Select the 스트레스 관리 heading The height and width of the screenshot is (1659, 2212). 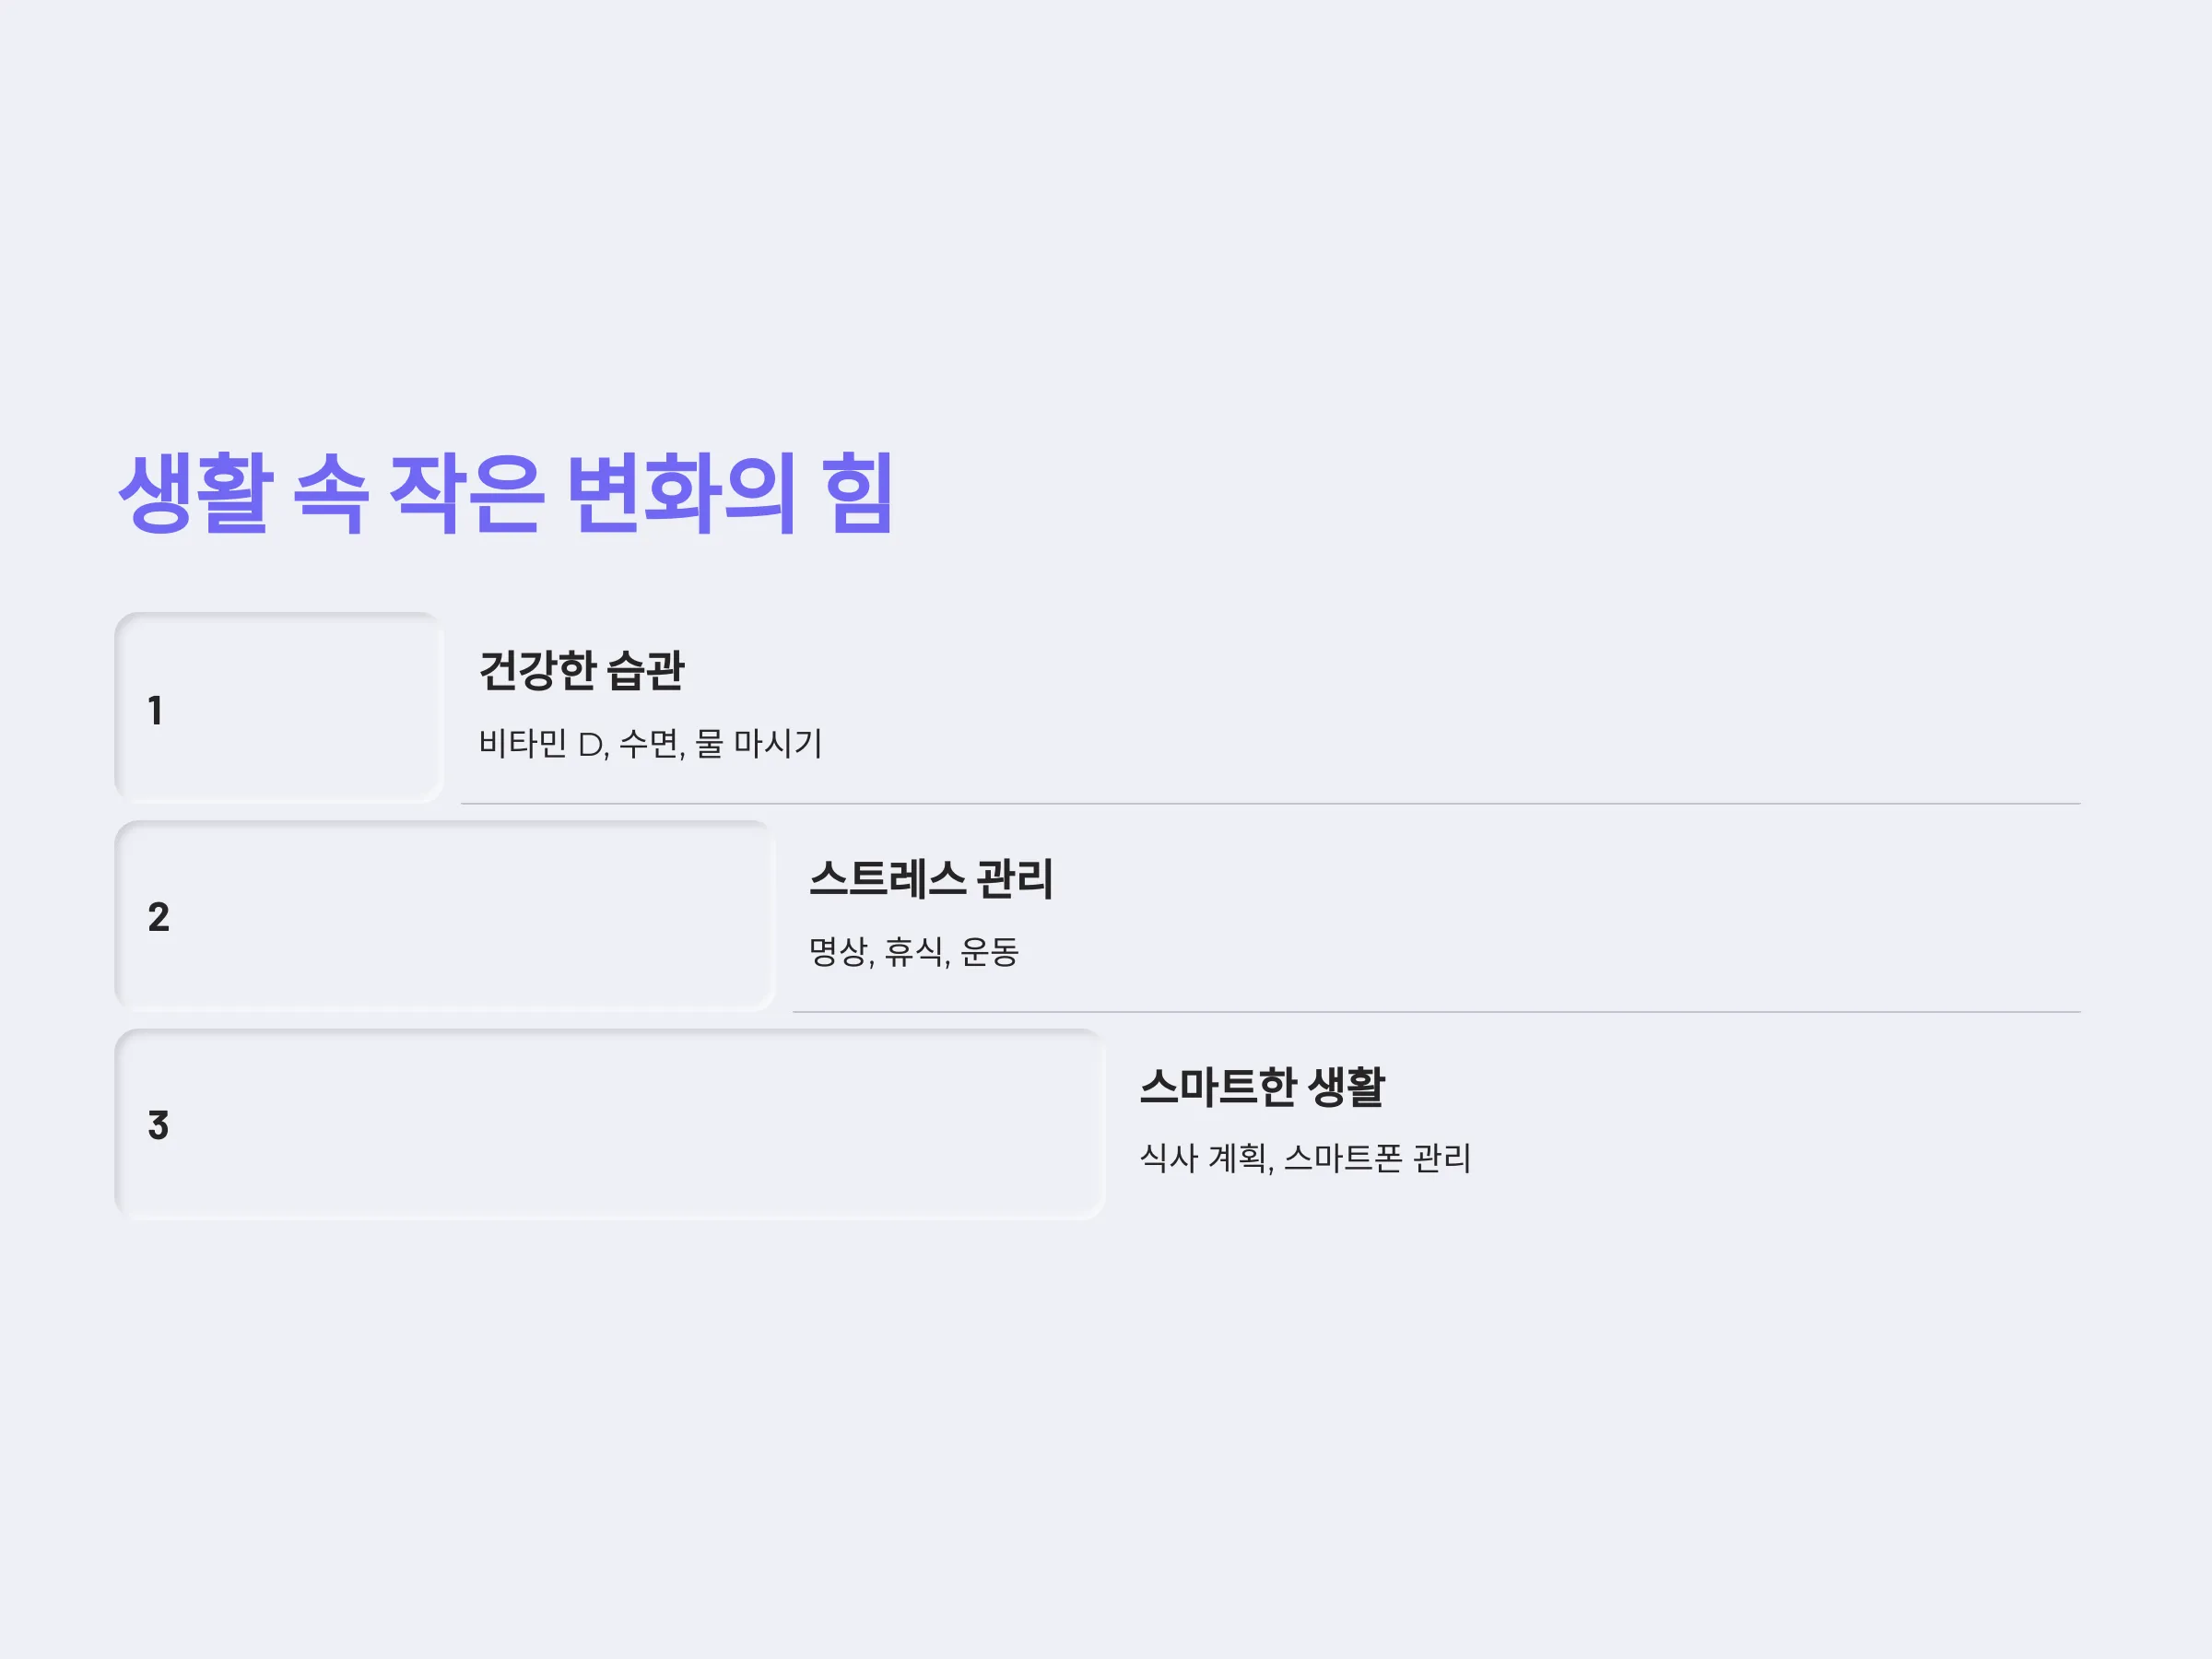point(931,879)
